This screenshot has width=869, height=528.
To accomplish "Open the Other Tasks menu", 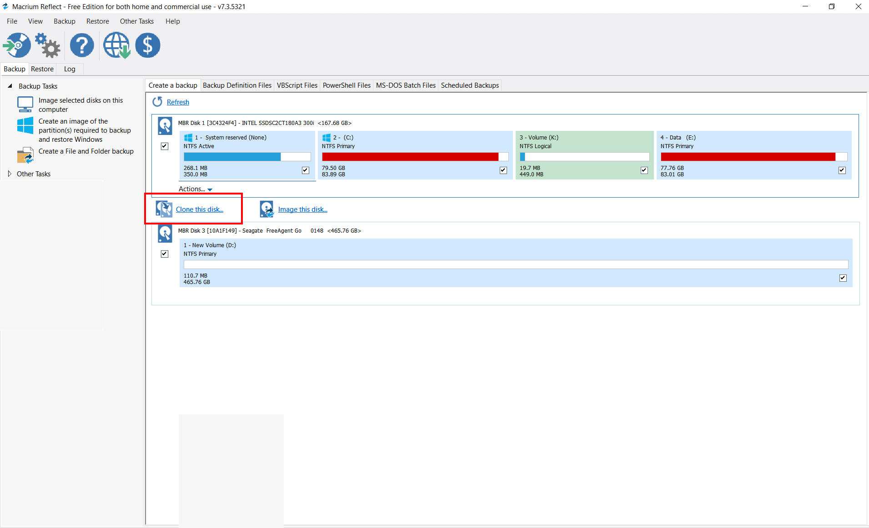I will pyautogui.click(x=137, y=21).
